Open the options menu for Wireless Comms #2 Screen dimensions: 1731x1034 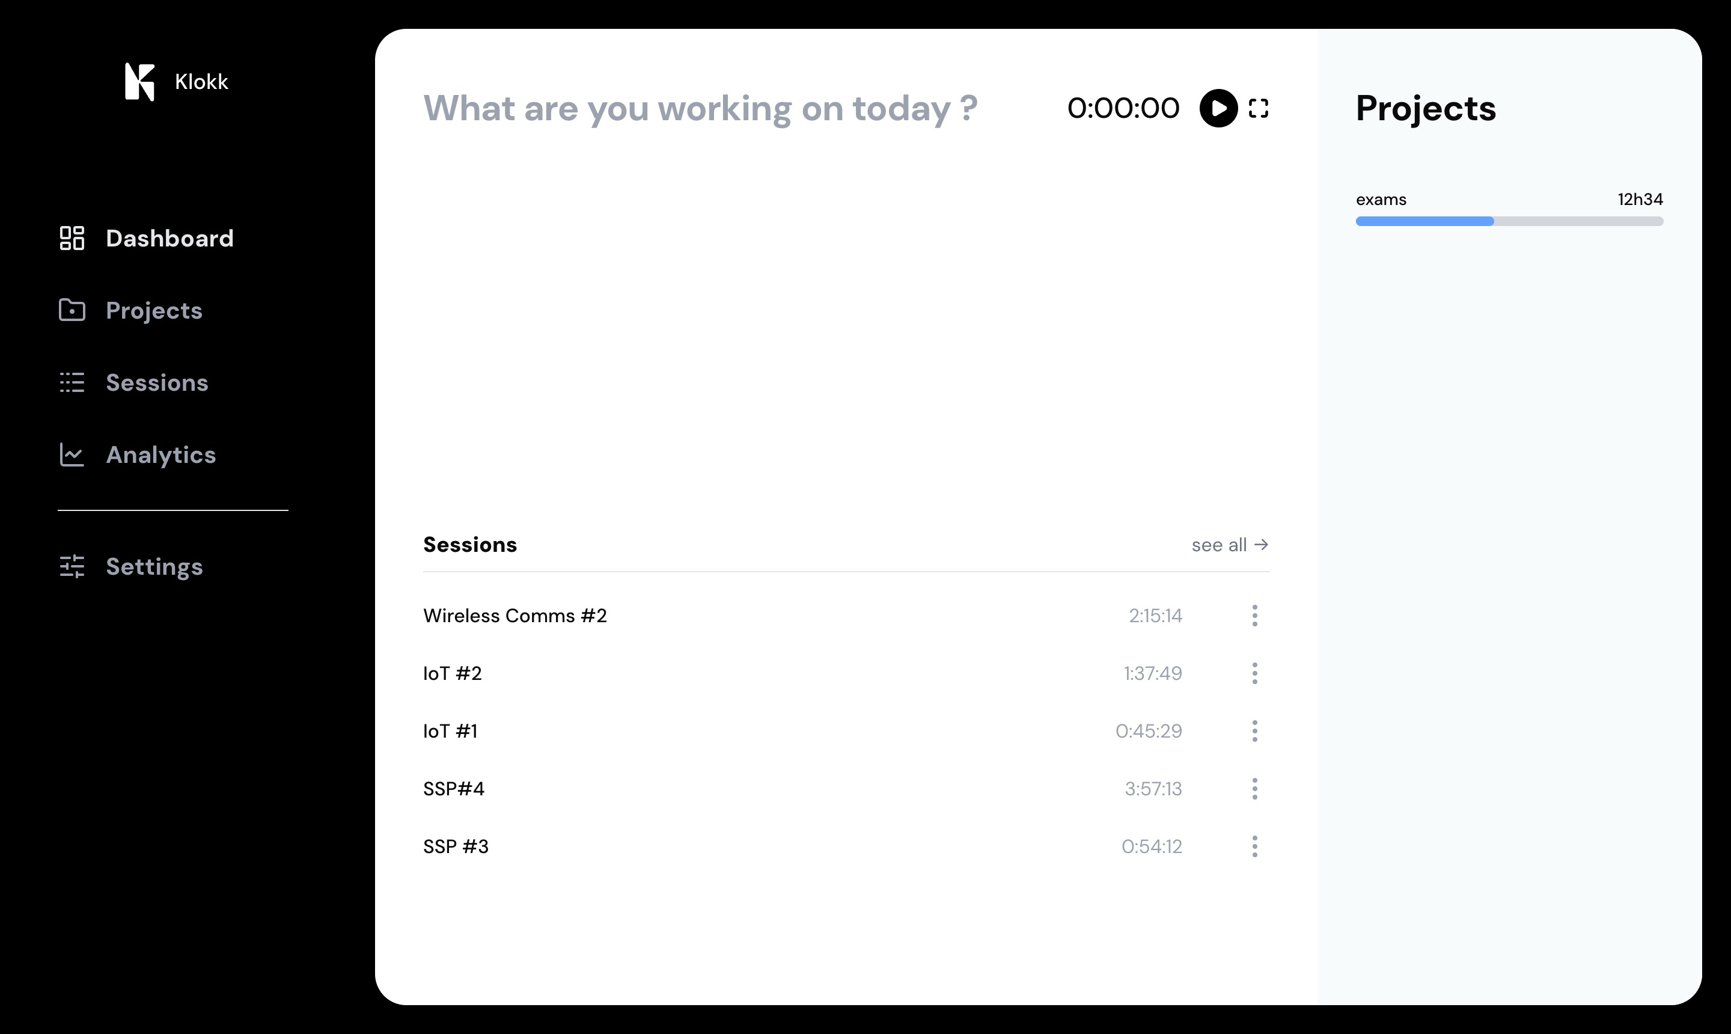tap(1254, 615)
